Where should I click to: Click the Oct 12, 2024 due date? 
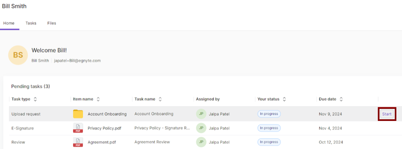331,142
